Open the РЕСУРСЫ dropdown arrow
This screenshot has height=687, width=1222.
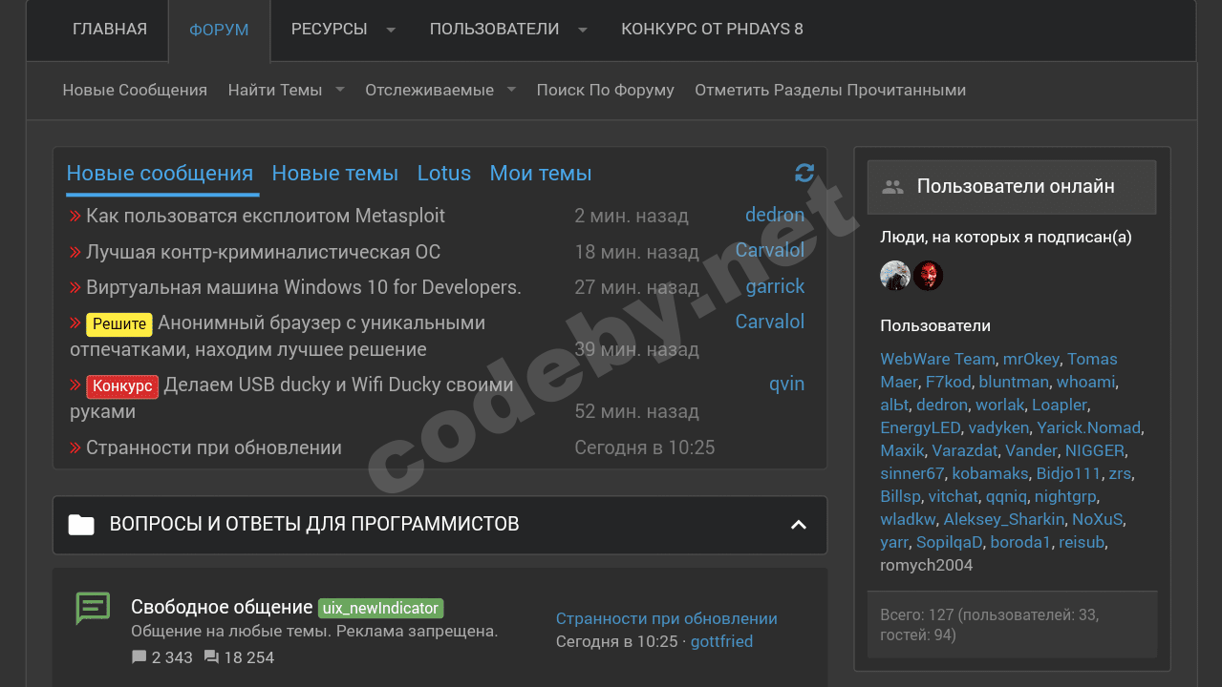[391, 30]
